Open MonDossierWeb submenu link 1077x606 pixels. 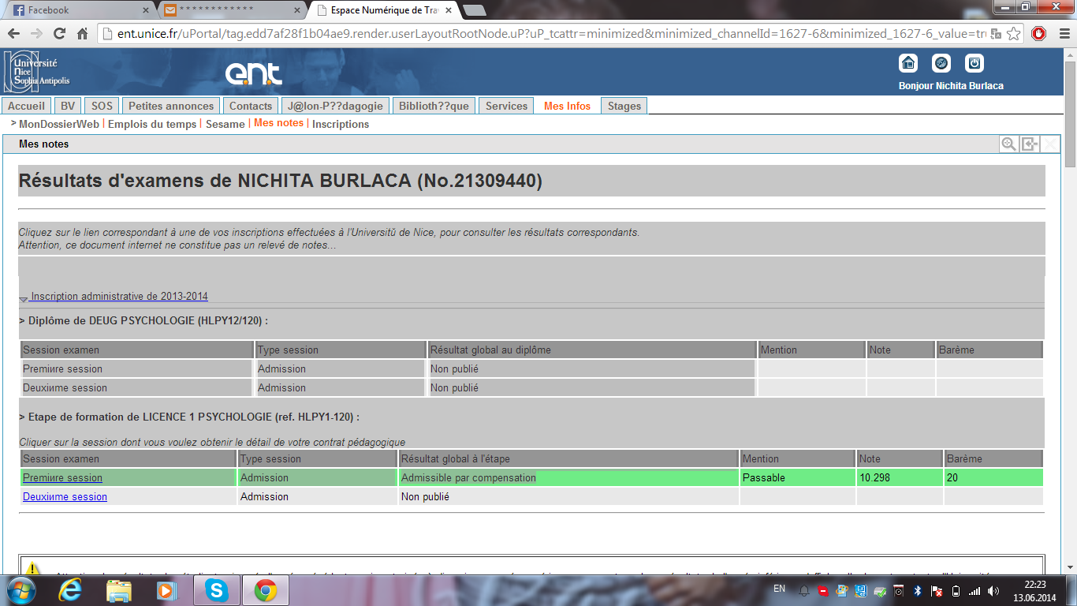59,124
